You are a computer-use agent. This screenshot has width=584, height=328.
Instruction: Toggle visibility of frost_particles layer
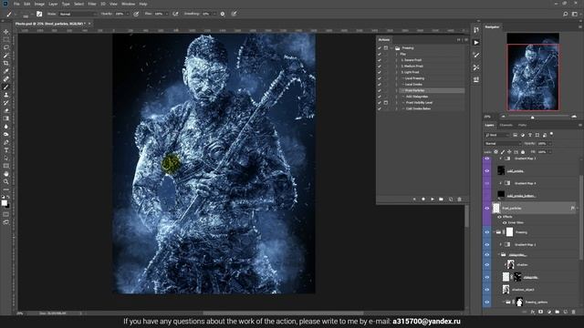pyautogui.click(x=486, y=209)
